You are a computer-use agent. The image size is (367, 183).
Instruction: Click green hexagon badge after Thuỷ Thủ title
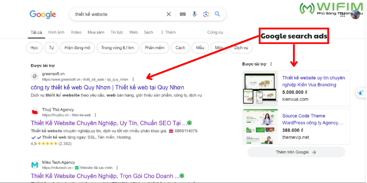190,123
